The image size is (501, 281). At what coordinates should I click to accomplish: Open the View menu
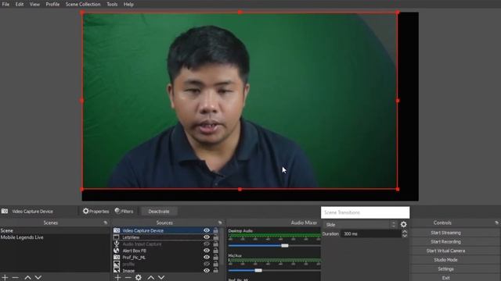click(34, 4)
